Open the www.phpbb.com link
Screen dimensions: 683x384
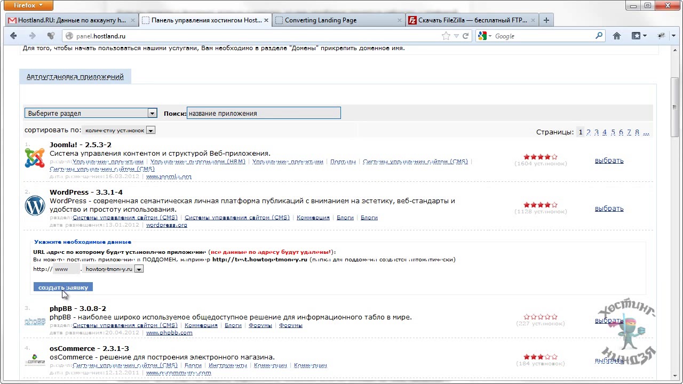169,333
